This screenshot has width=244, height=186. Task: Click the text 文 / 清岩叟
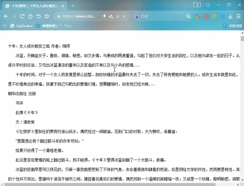click(25, 122)
